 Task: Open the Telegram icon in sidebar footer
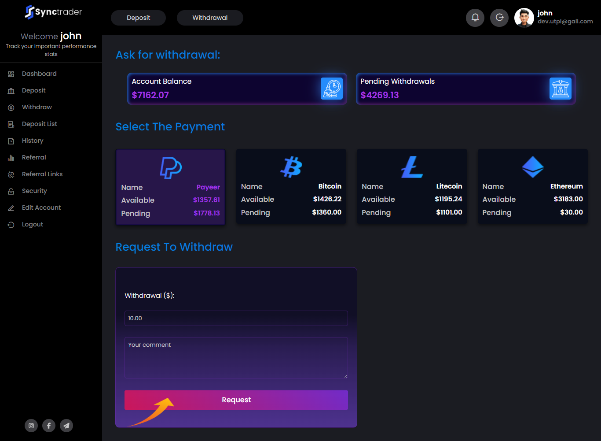coord(66,426)
